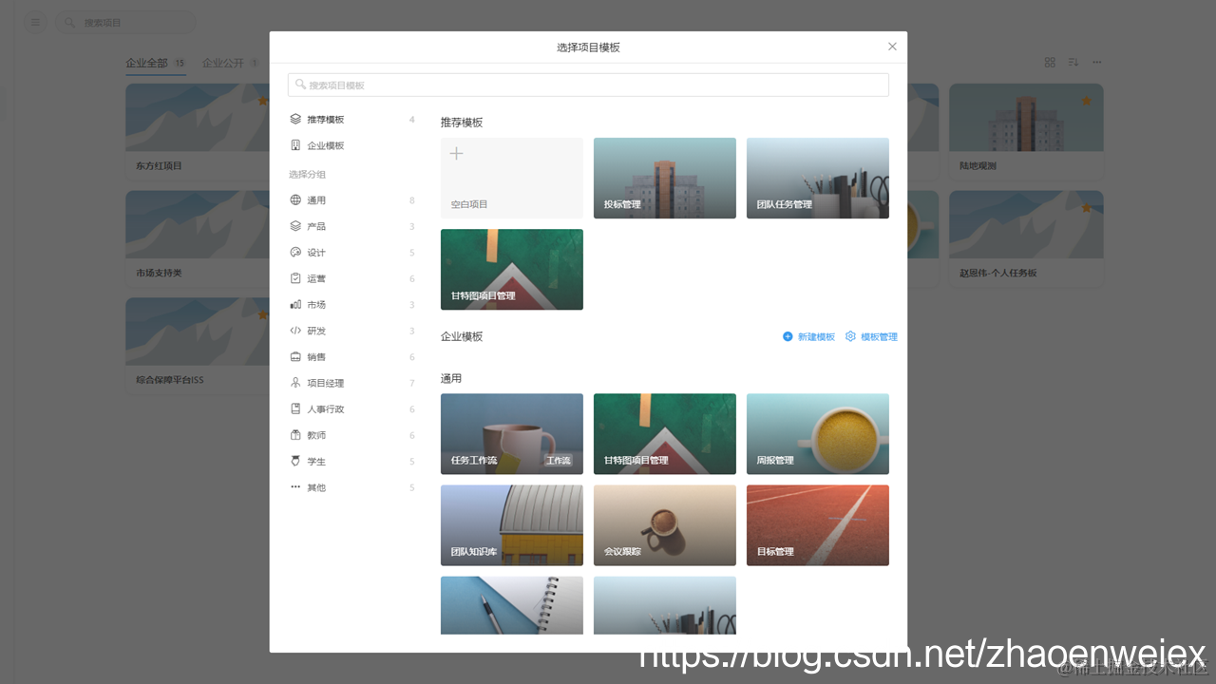Viewport: 1216px width, 684px height.
Task: Select the 推荐模板 sidebar icon
Action: click(x=295, y=119)
